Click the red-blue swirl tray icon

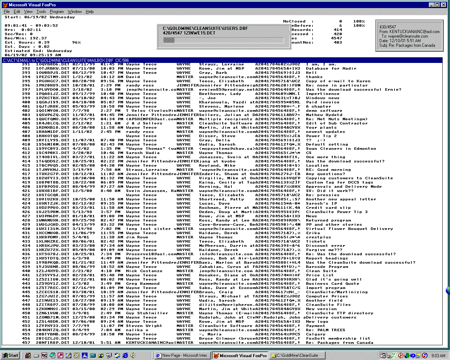[x=425, y=355]
